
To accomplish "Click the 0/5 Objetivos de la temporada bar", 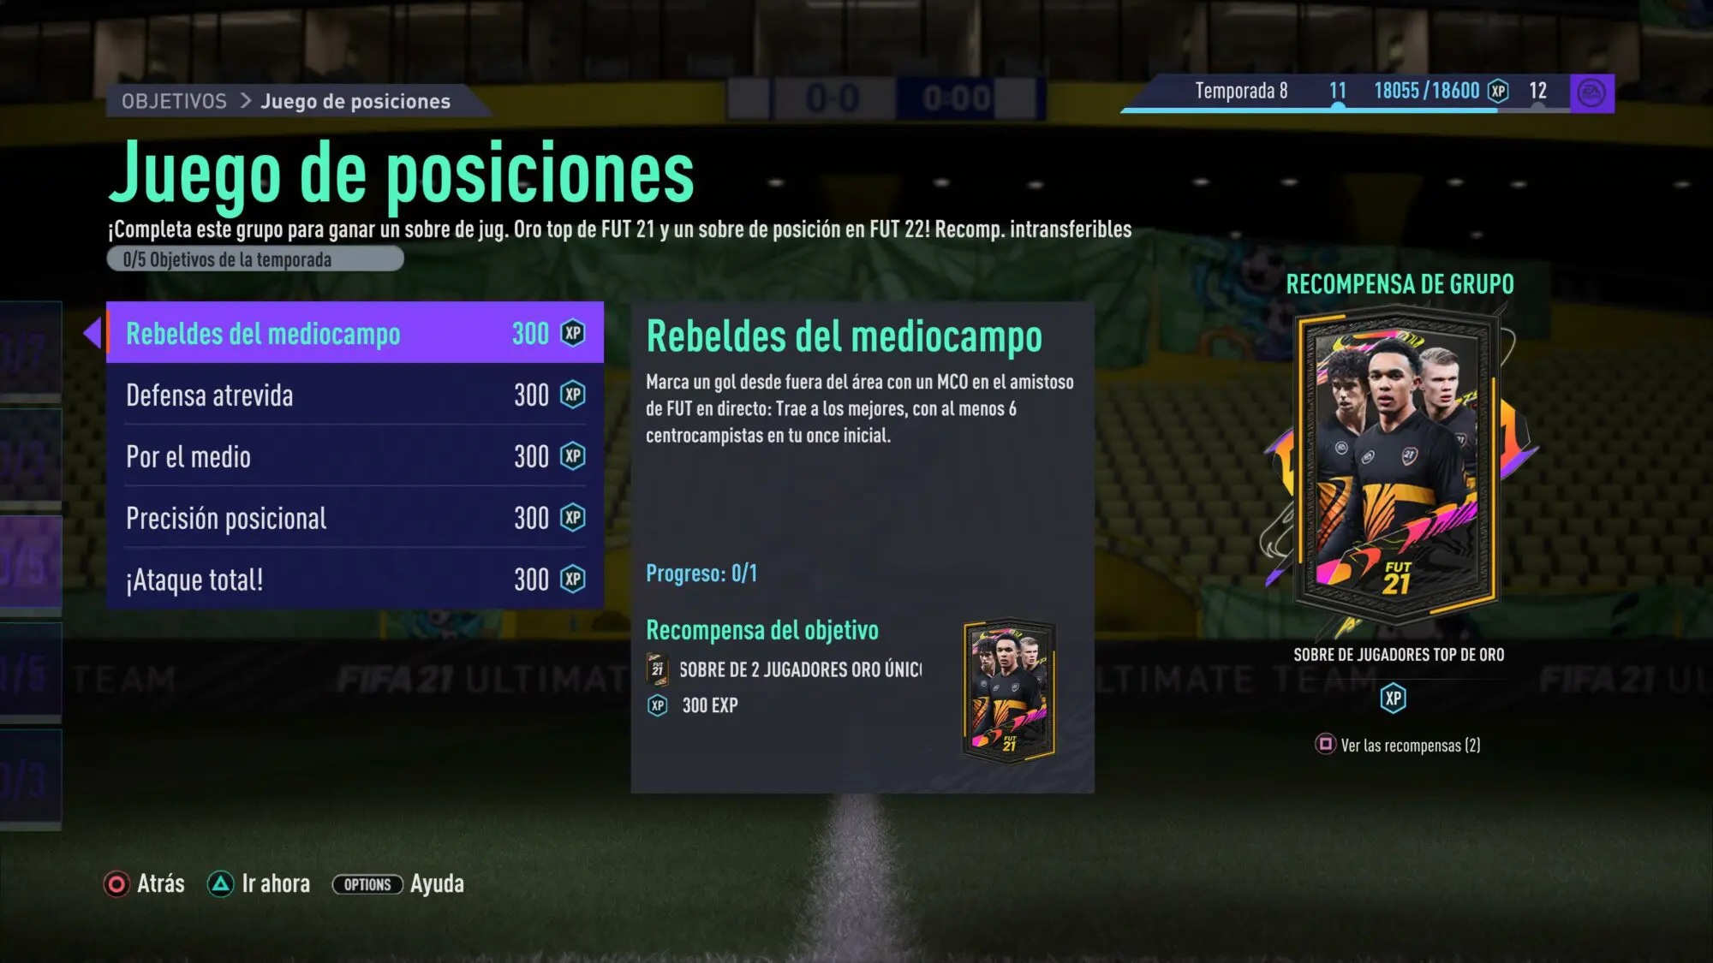I will [255, 259].
